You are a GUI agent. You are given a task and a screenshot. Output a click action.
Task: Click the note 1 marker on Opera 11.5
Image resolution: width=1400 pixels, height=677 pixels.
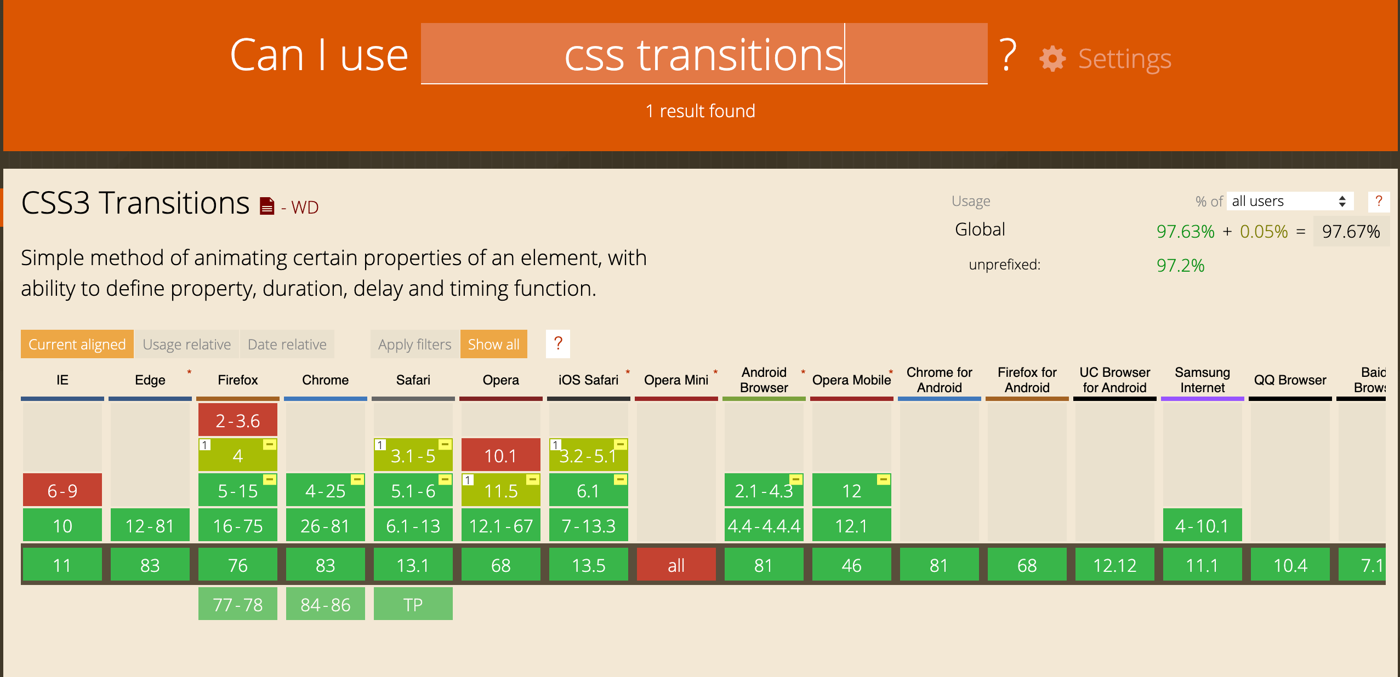pyautogui.click(x=468, y=480)
